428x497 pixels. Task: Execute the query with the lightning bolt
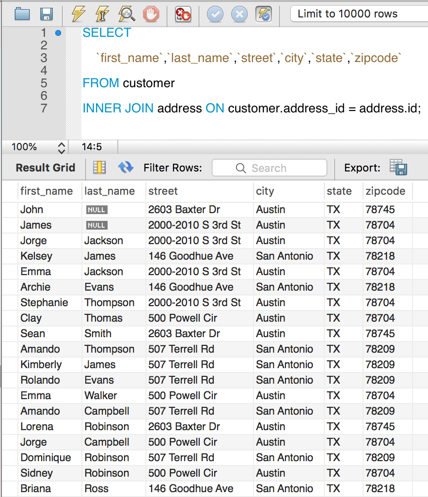click(x=78, y=14)
